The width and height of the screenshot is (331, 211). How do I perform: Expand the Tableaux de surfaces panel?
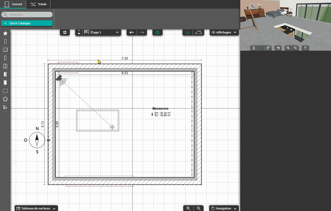[x=36, y=208]
